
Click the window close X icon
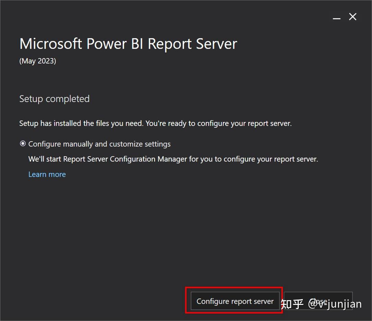[353, 17]
